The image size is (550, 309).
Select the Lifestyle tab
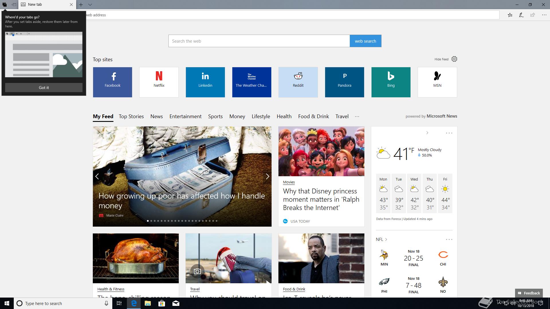(261, 116)
